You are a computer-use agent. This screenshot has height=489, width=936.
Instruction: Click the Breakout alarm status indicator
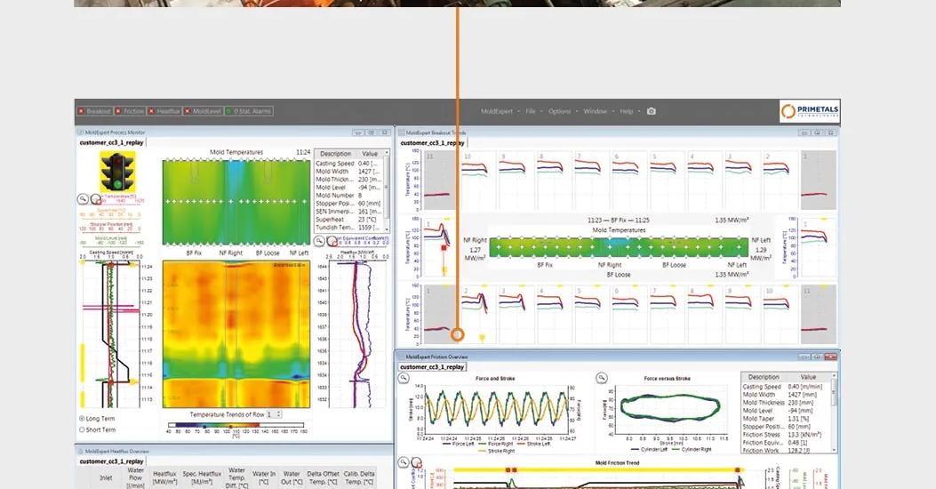click(x=94, y=111)
